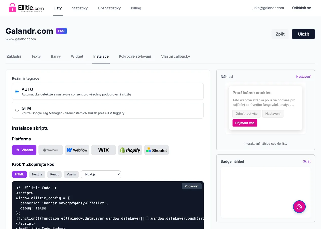Click the PRO badge next to Galandr.com
Screen dimensions: 321x229
pos(61,31)
